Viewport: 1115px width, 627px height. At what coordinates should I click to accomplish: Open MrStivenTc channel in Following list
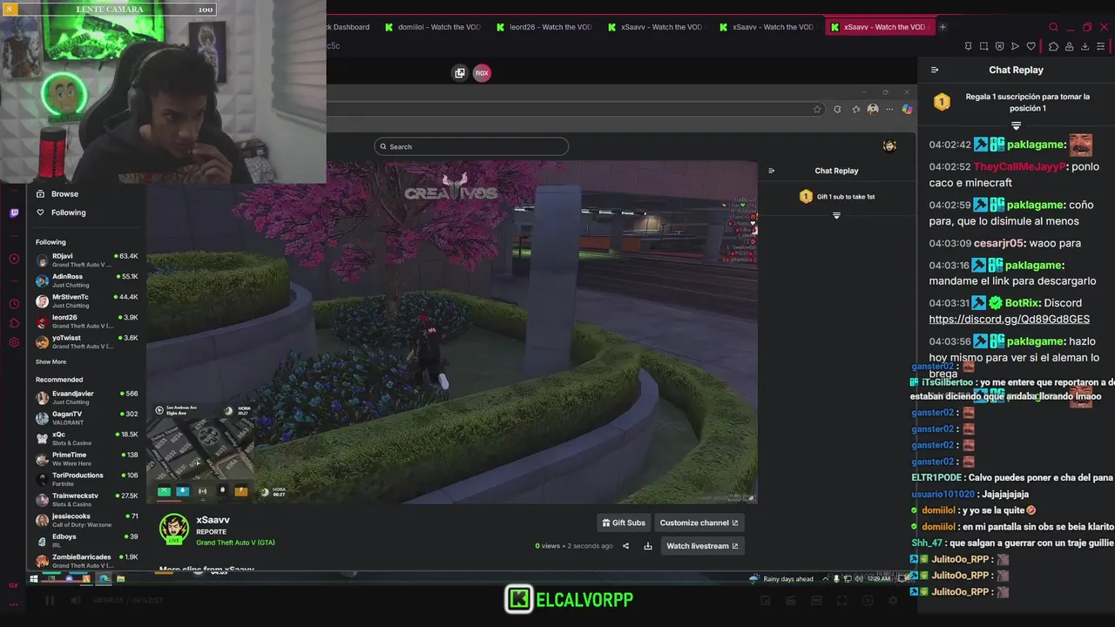[86, 300]
